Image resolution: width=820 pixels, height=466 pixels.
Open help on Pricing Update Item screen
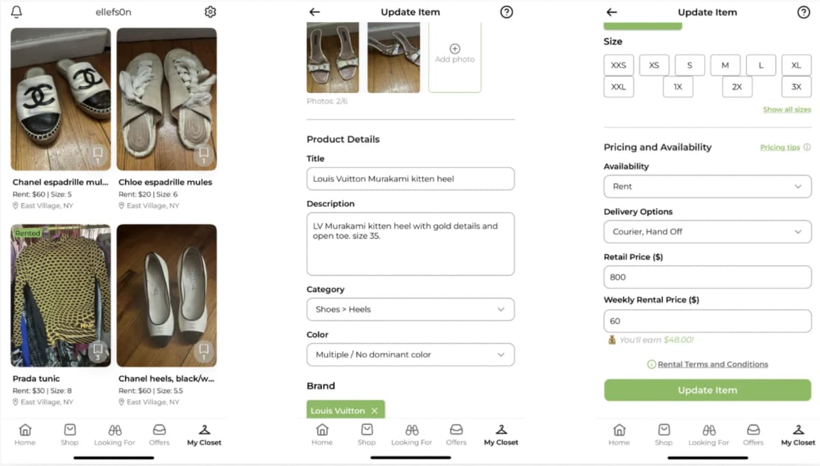point(804,12)
